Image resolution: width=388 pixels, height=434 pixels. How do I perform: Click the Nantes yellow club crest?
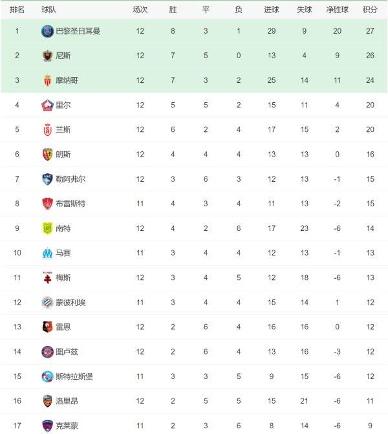(x=47, y=228)
